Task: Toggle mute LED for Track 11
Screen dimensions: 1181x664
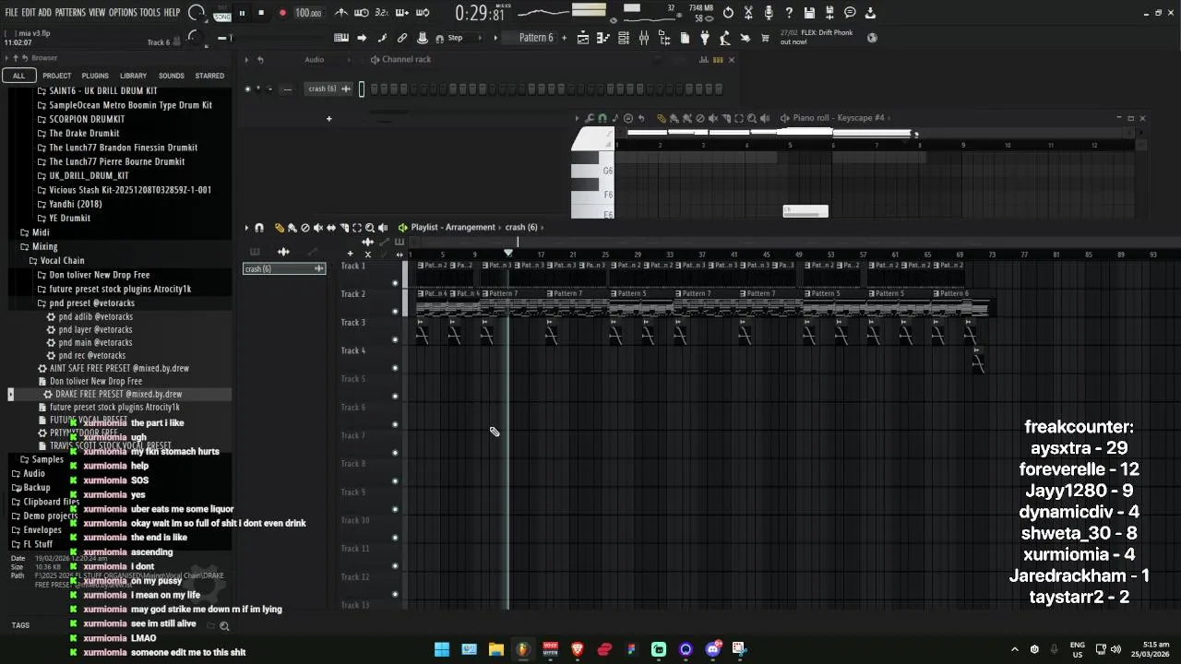Action: pyautogui.click(x=395, y=566)
